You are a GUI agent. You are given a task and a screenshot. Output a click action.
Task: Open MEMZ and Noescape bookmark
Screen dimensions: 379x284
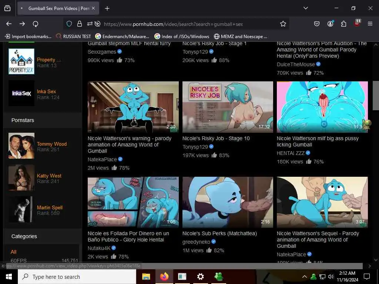coord(241,37)
